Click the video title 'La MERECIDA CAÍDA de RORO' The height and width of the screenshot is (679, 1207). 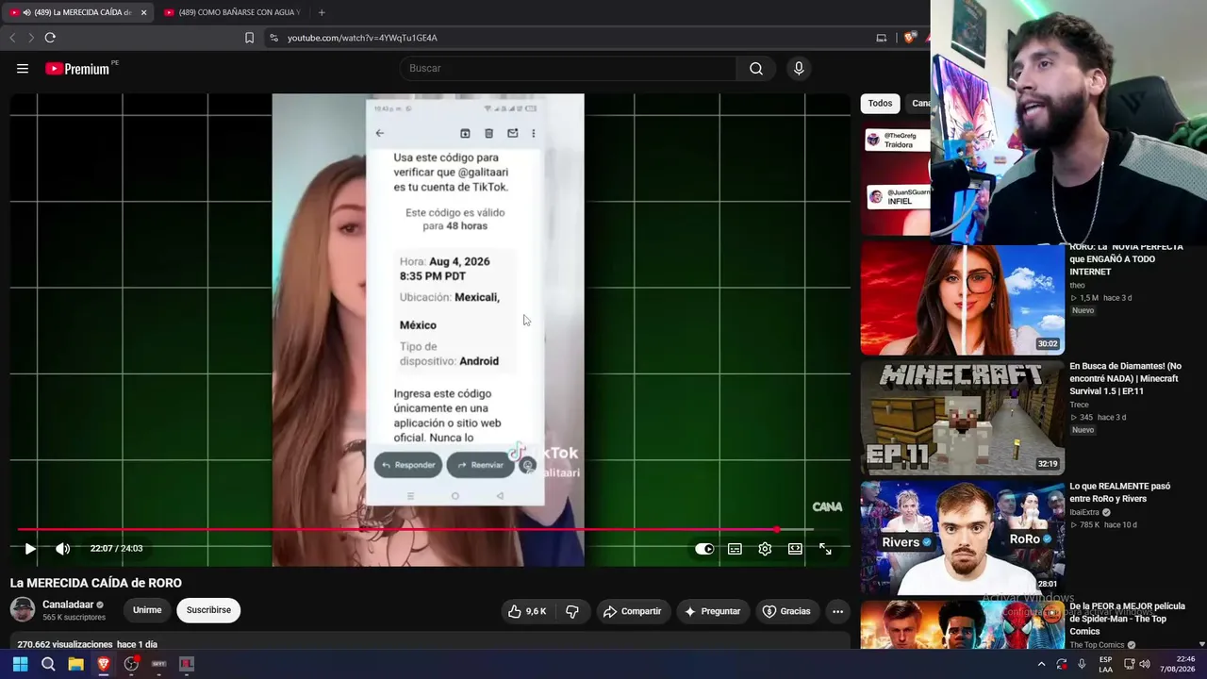tap(96, 583)
